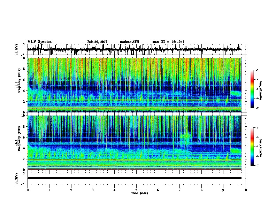Image resolution: width=276 pixels, height=213 pixels.
Task: Click time axis tick label "5"
Action: pos(136,190)
